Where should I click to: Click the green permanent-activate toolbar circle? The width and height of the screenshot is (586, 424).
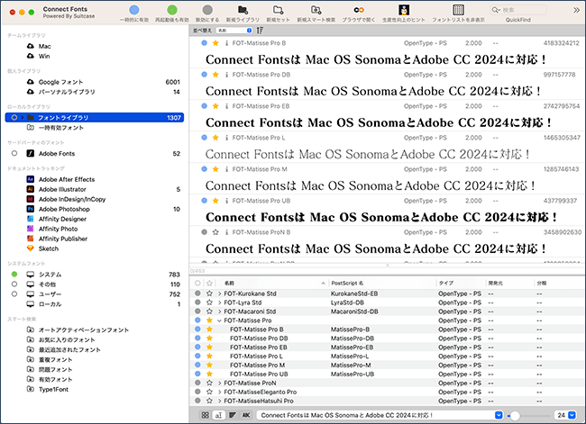(x=172, y=10)
